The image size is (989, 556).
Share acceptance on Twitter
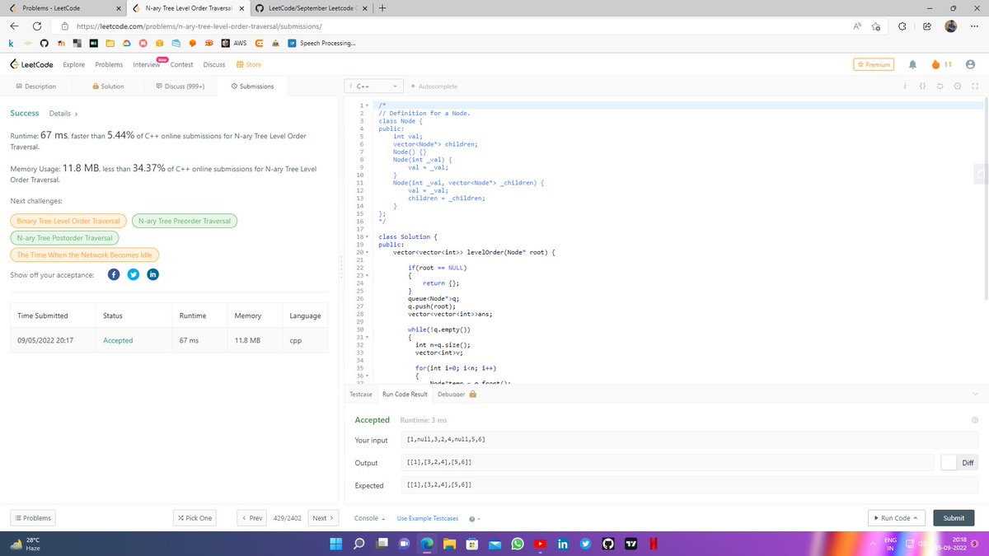pyautogui.click(x=134, y=274)
